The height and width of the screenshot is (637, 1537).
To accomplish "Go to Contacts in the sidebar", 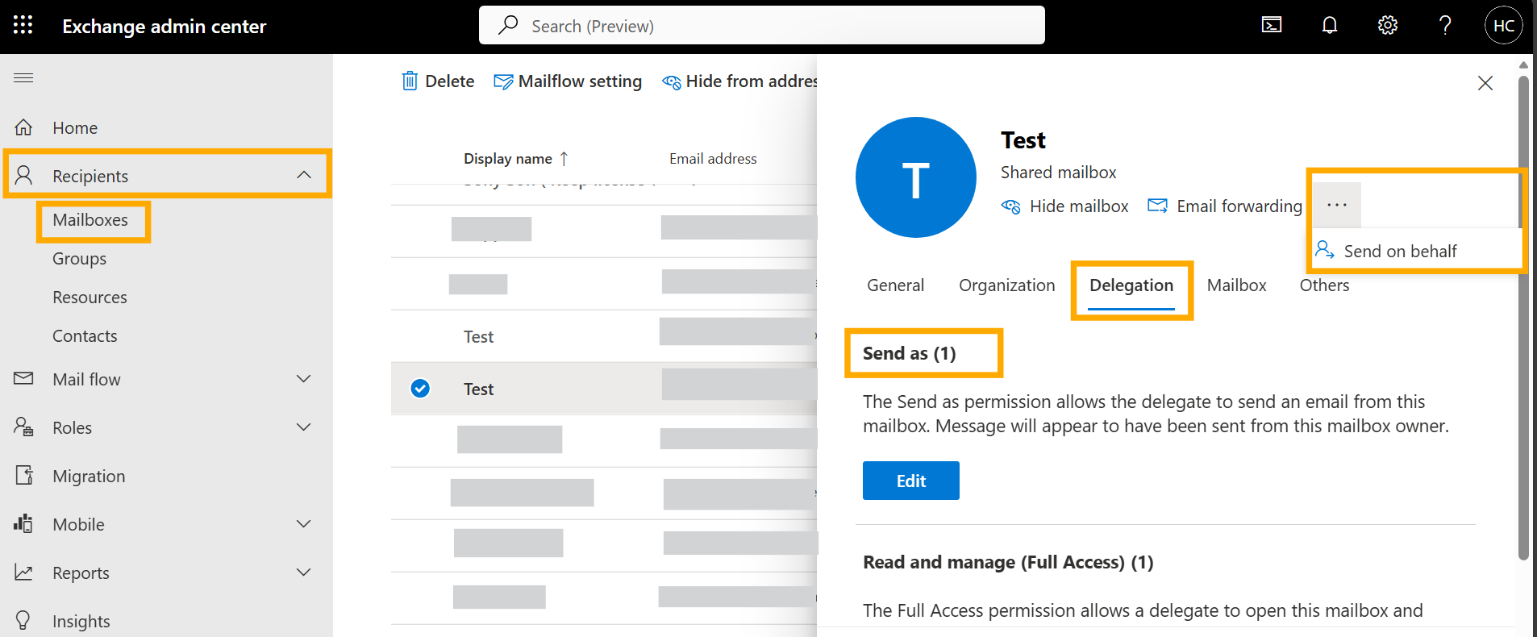I will 85,336.
